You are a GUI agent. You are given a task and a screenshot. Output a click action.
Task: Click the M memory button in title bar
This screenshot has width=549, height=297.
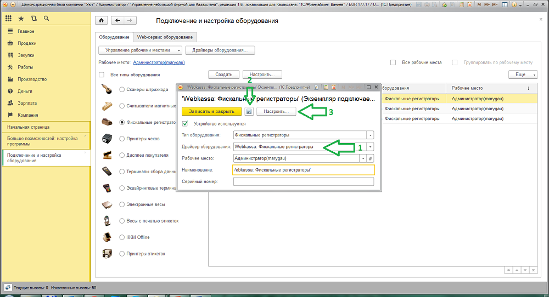tap(479, 4)
